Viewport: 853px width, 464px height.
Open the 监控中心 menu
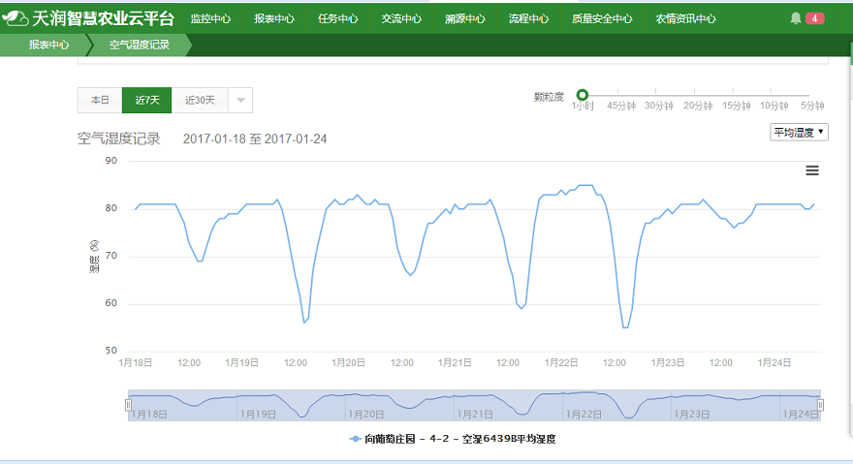(210, 18)
